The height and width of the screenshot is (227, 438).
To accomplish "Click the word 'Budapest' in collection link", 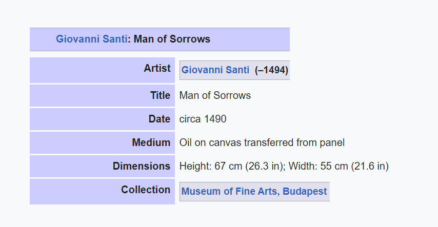I will click(305, 192).
